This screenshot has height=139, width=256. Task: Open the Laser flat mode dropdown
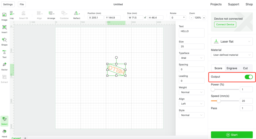tap(232, 41)
